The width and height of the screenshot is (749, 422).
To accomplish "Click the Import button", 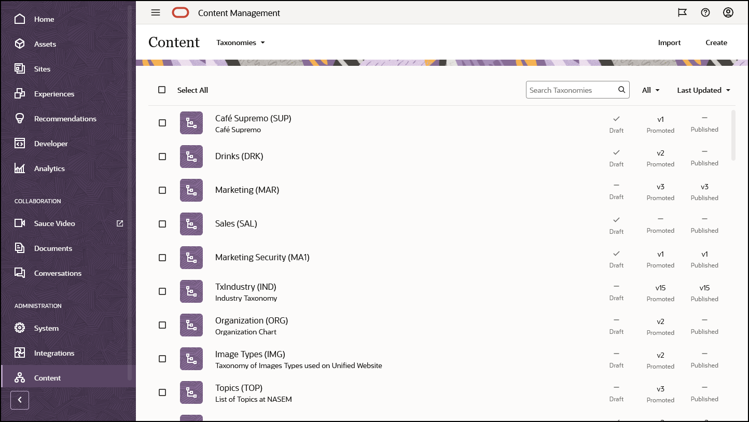I will (x=669, y=43).
